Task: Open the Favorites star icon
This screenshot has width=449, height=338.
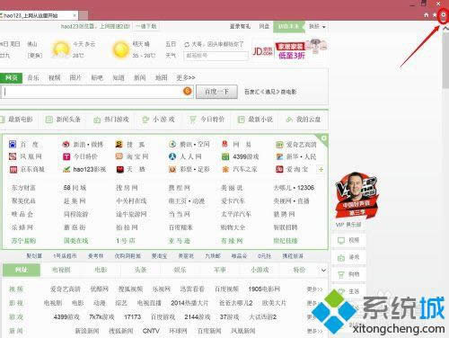Action: click(435, 15)
